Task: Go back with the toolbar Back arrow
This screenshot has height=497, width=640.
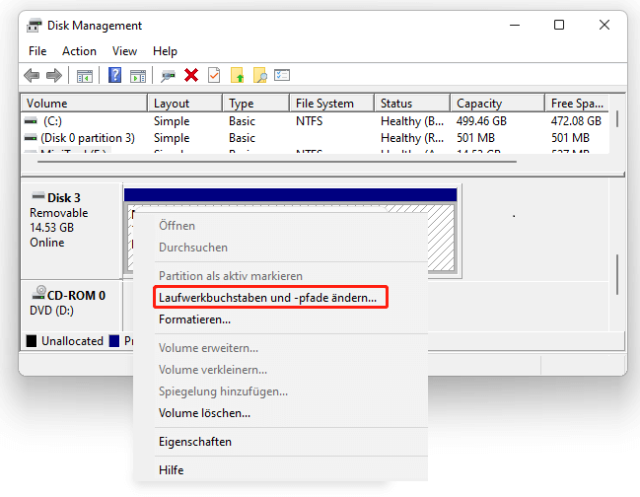Action: pyautogui.click(x=32, y=76)
